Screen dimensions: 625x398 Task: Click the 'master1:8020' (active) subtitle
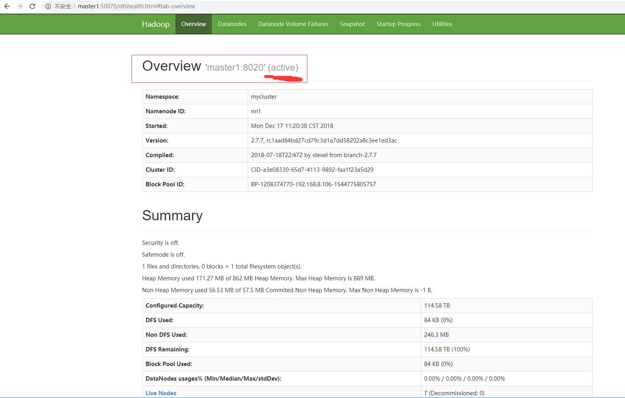point(252,68)
